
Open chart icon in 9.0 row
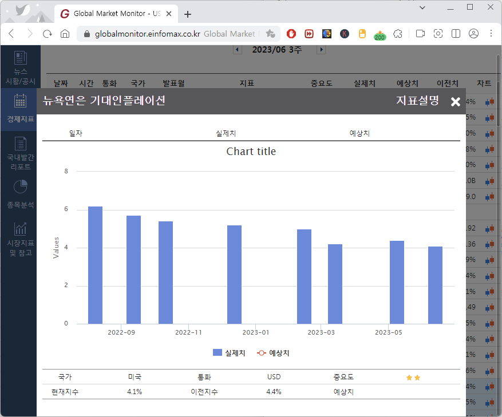click(489, 197)
